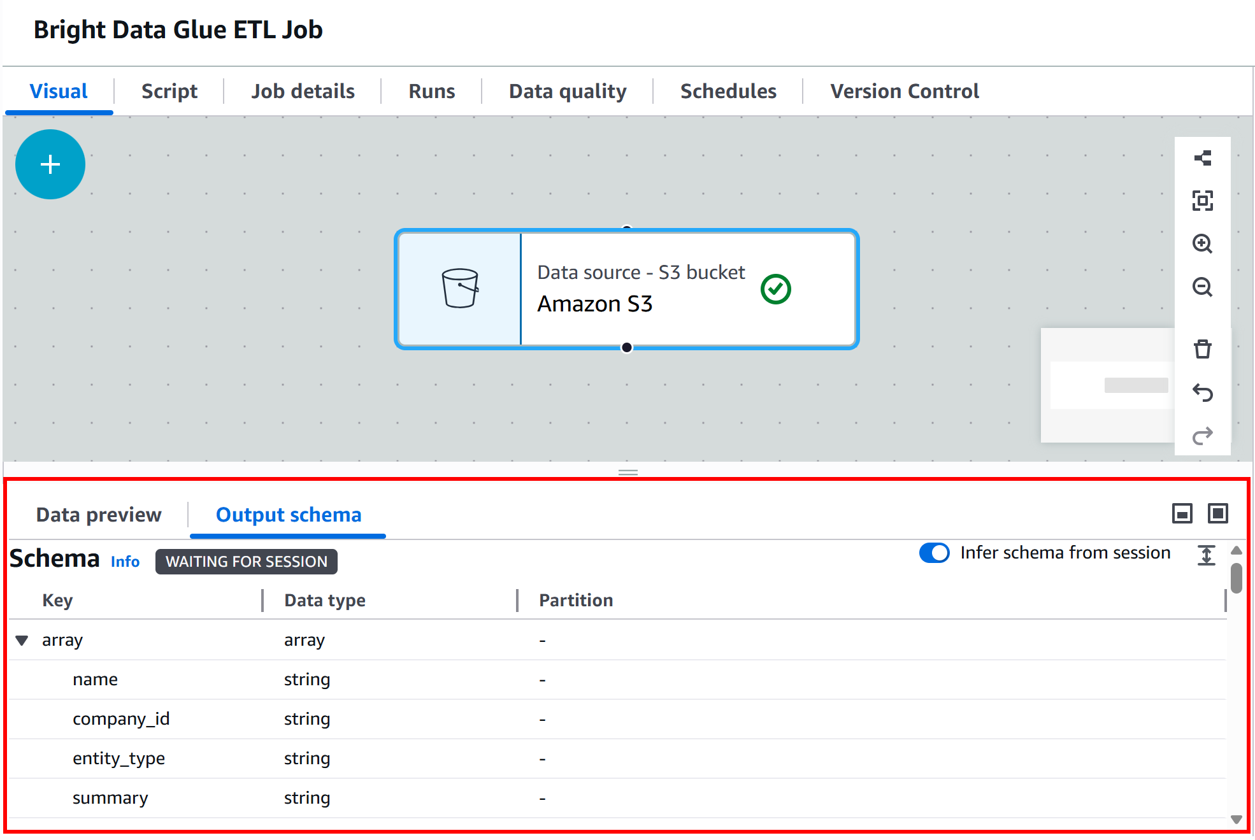
Task: Delete selected node with trash icon
Action: pyautogui.click(x=1202, y=349)
